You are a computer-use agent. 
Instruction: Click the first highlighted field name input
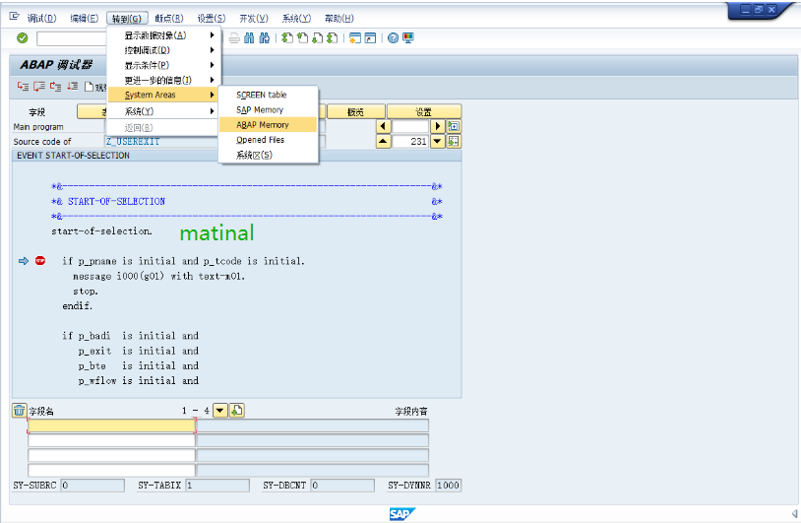point(111,425)
